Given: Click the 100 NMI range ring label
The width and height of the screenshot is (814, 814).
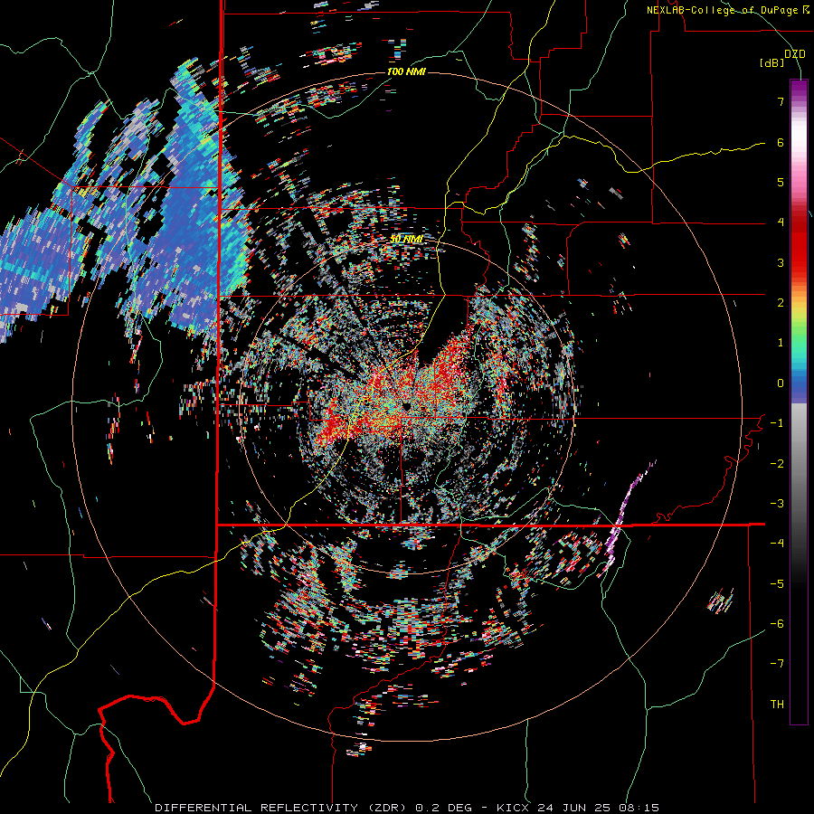Looking at the screenshot, I should 406,71.
